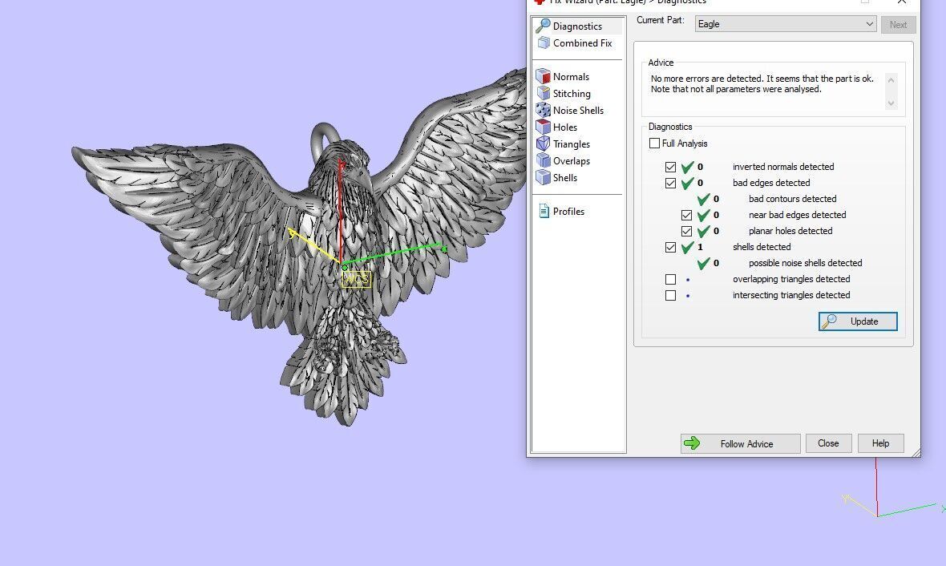Enable overlapping triangles detected checkbox

(x=670, y=279)
